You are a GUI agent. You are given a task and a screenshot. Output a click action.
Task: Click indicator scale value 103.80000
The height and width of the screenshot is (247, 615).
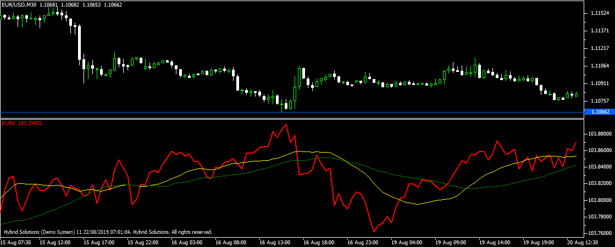click(x=600, y=200)
